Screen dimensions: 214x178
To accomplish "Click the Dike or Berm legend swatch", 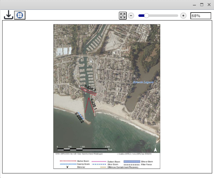I will (x=130, y=161).
